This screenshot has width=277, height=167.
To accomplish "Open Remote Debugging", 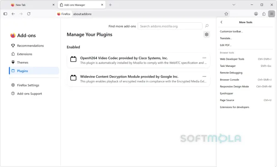I will [x=246, y=73].
